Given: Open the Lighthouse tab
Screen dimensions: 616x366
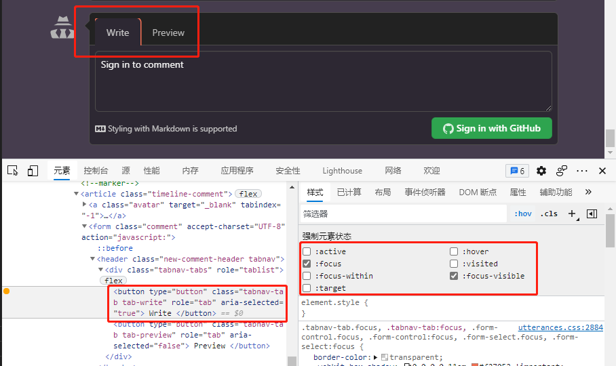Looking at the screenshot, I should [x=342, y=171].
